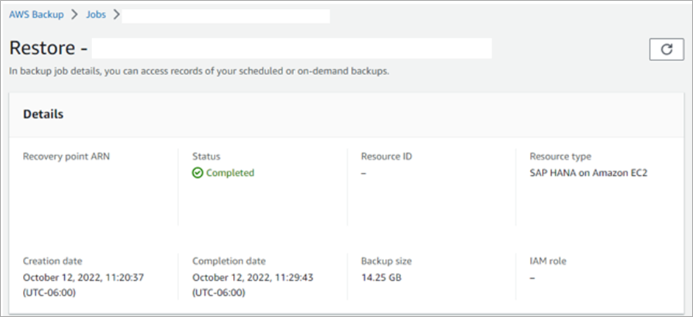Click the Creation date timestamp value

coord(83,285)
